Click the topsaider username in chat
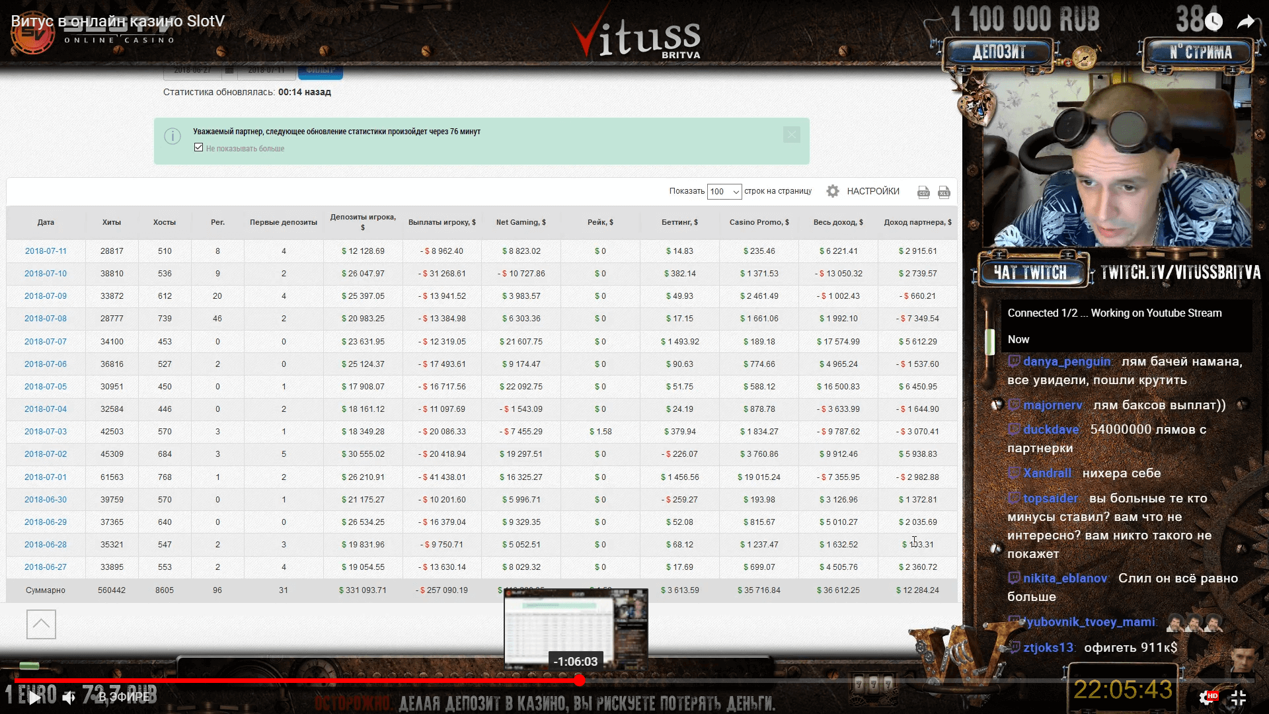The height and width of the screenshot is (714, 1269). click(x=1050, y=498)
